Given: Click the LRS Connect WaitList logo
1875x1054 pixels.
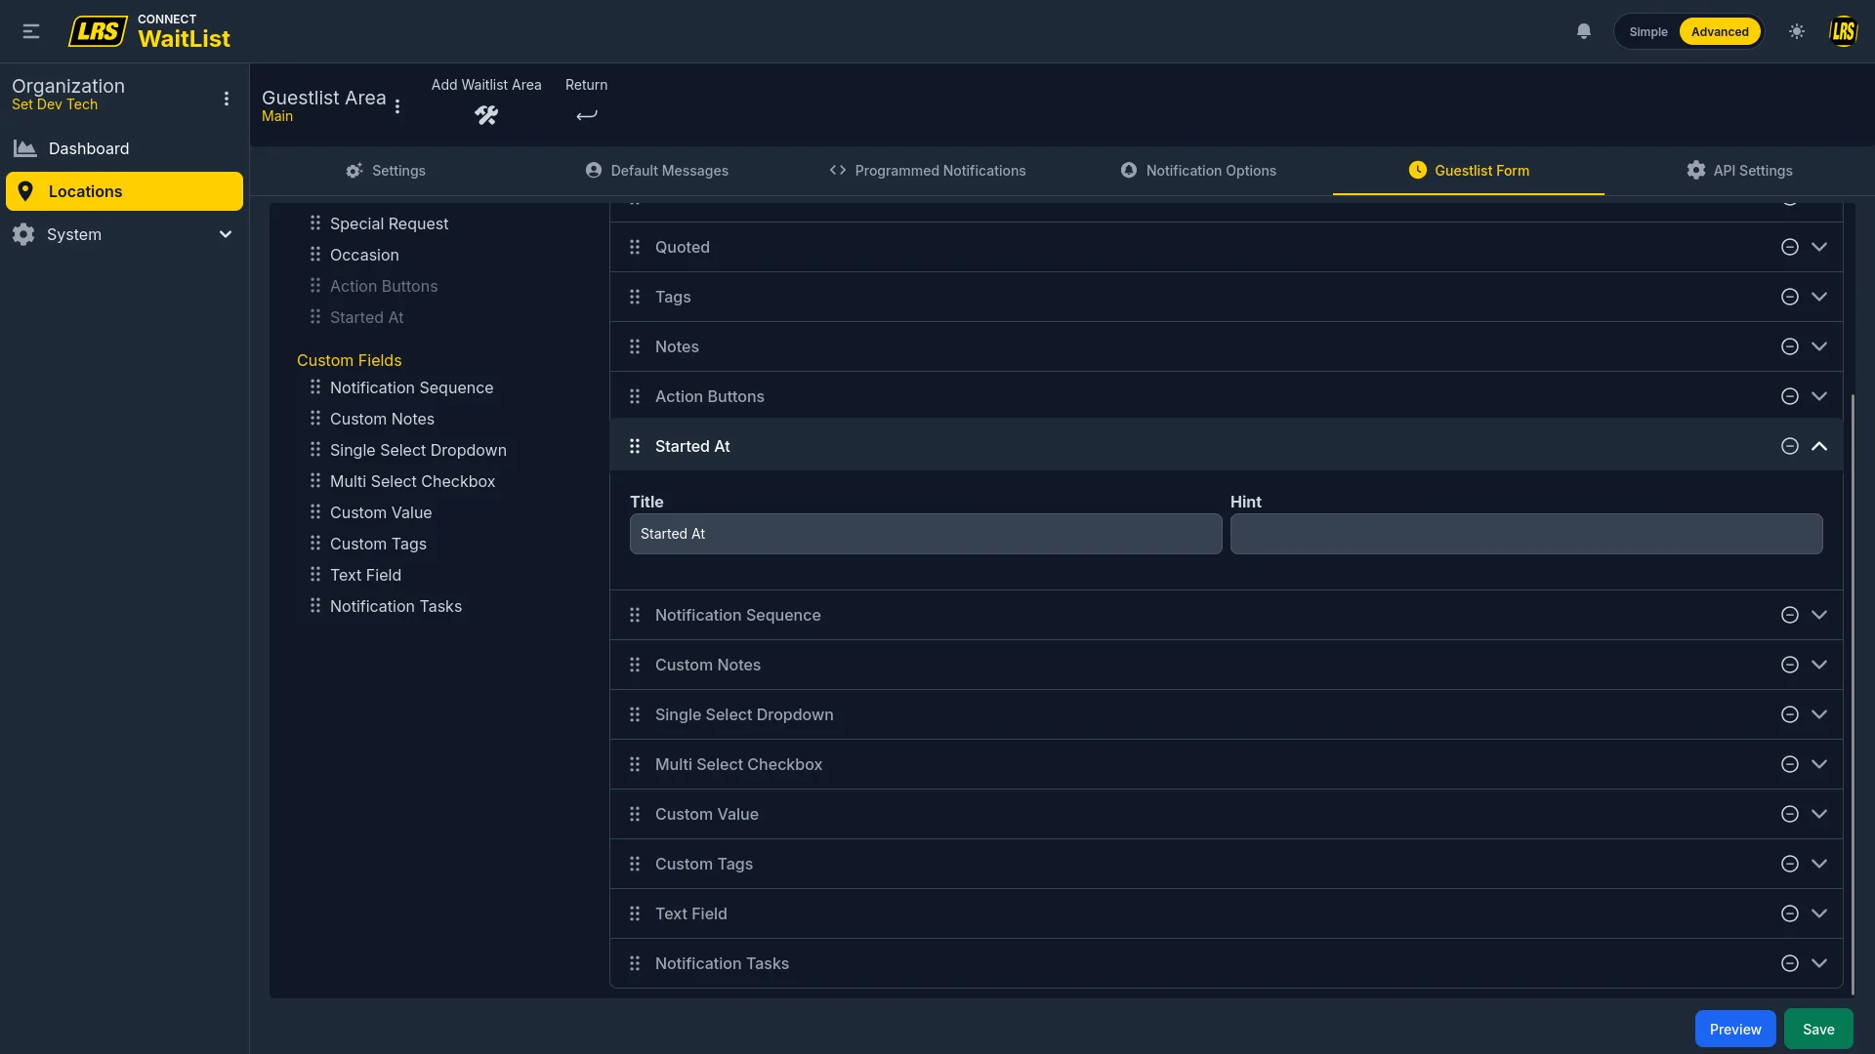Looking at the screenshot, I should 149,31.
